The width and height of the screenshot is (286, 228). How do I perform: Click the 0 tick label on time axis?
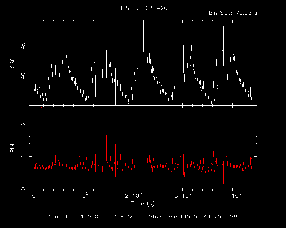[34, 196]
